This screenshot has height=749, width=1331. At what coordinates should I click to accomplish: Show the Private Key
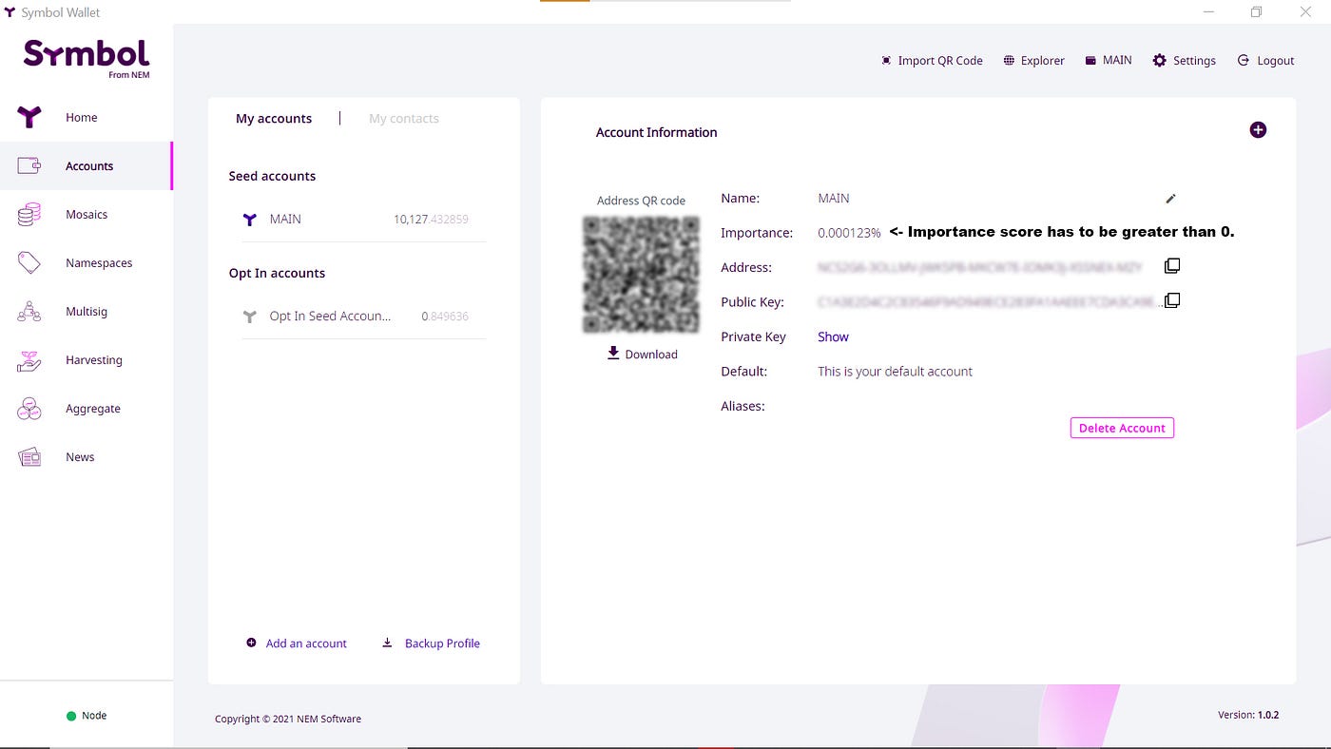click(833, 336)
